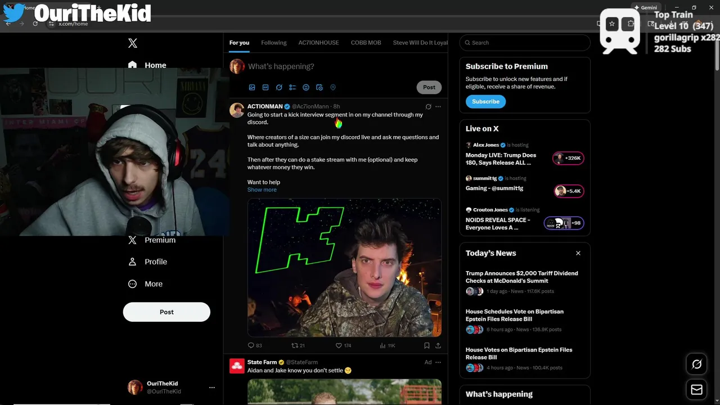
Task: Tag a location in composer
Action: click(333, 88)
